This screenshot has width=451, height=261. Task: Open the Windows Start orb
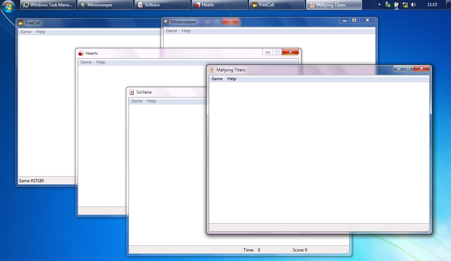point(8,5)
